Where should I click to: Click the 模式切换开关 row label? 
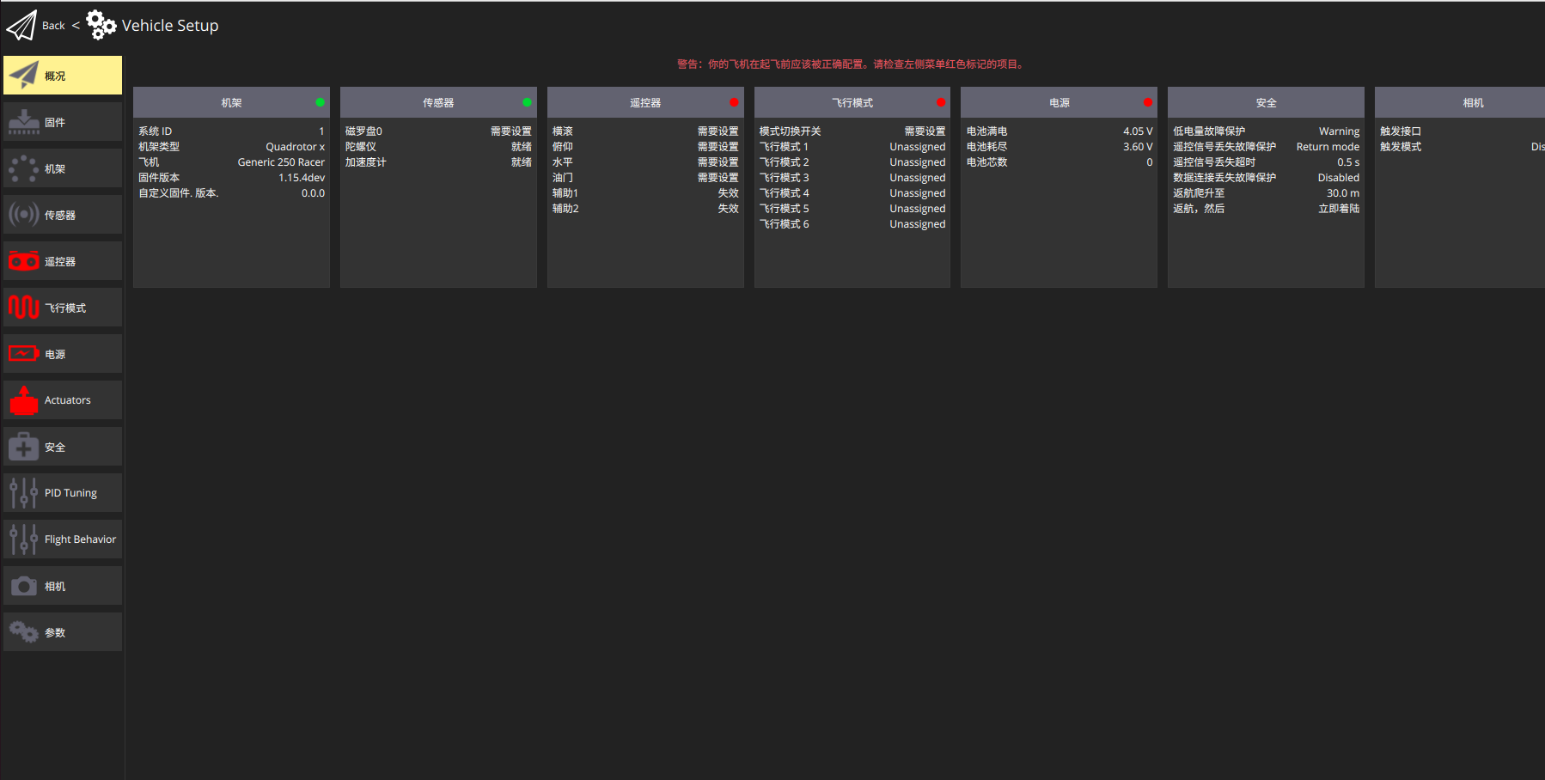[x=791, y=131]
